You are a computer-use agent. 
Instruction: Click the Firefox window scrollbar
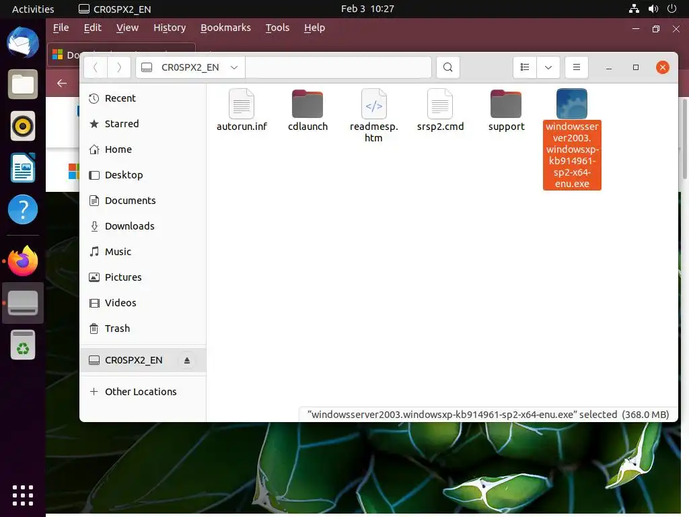(684, 139)
